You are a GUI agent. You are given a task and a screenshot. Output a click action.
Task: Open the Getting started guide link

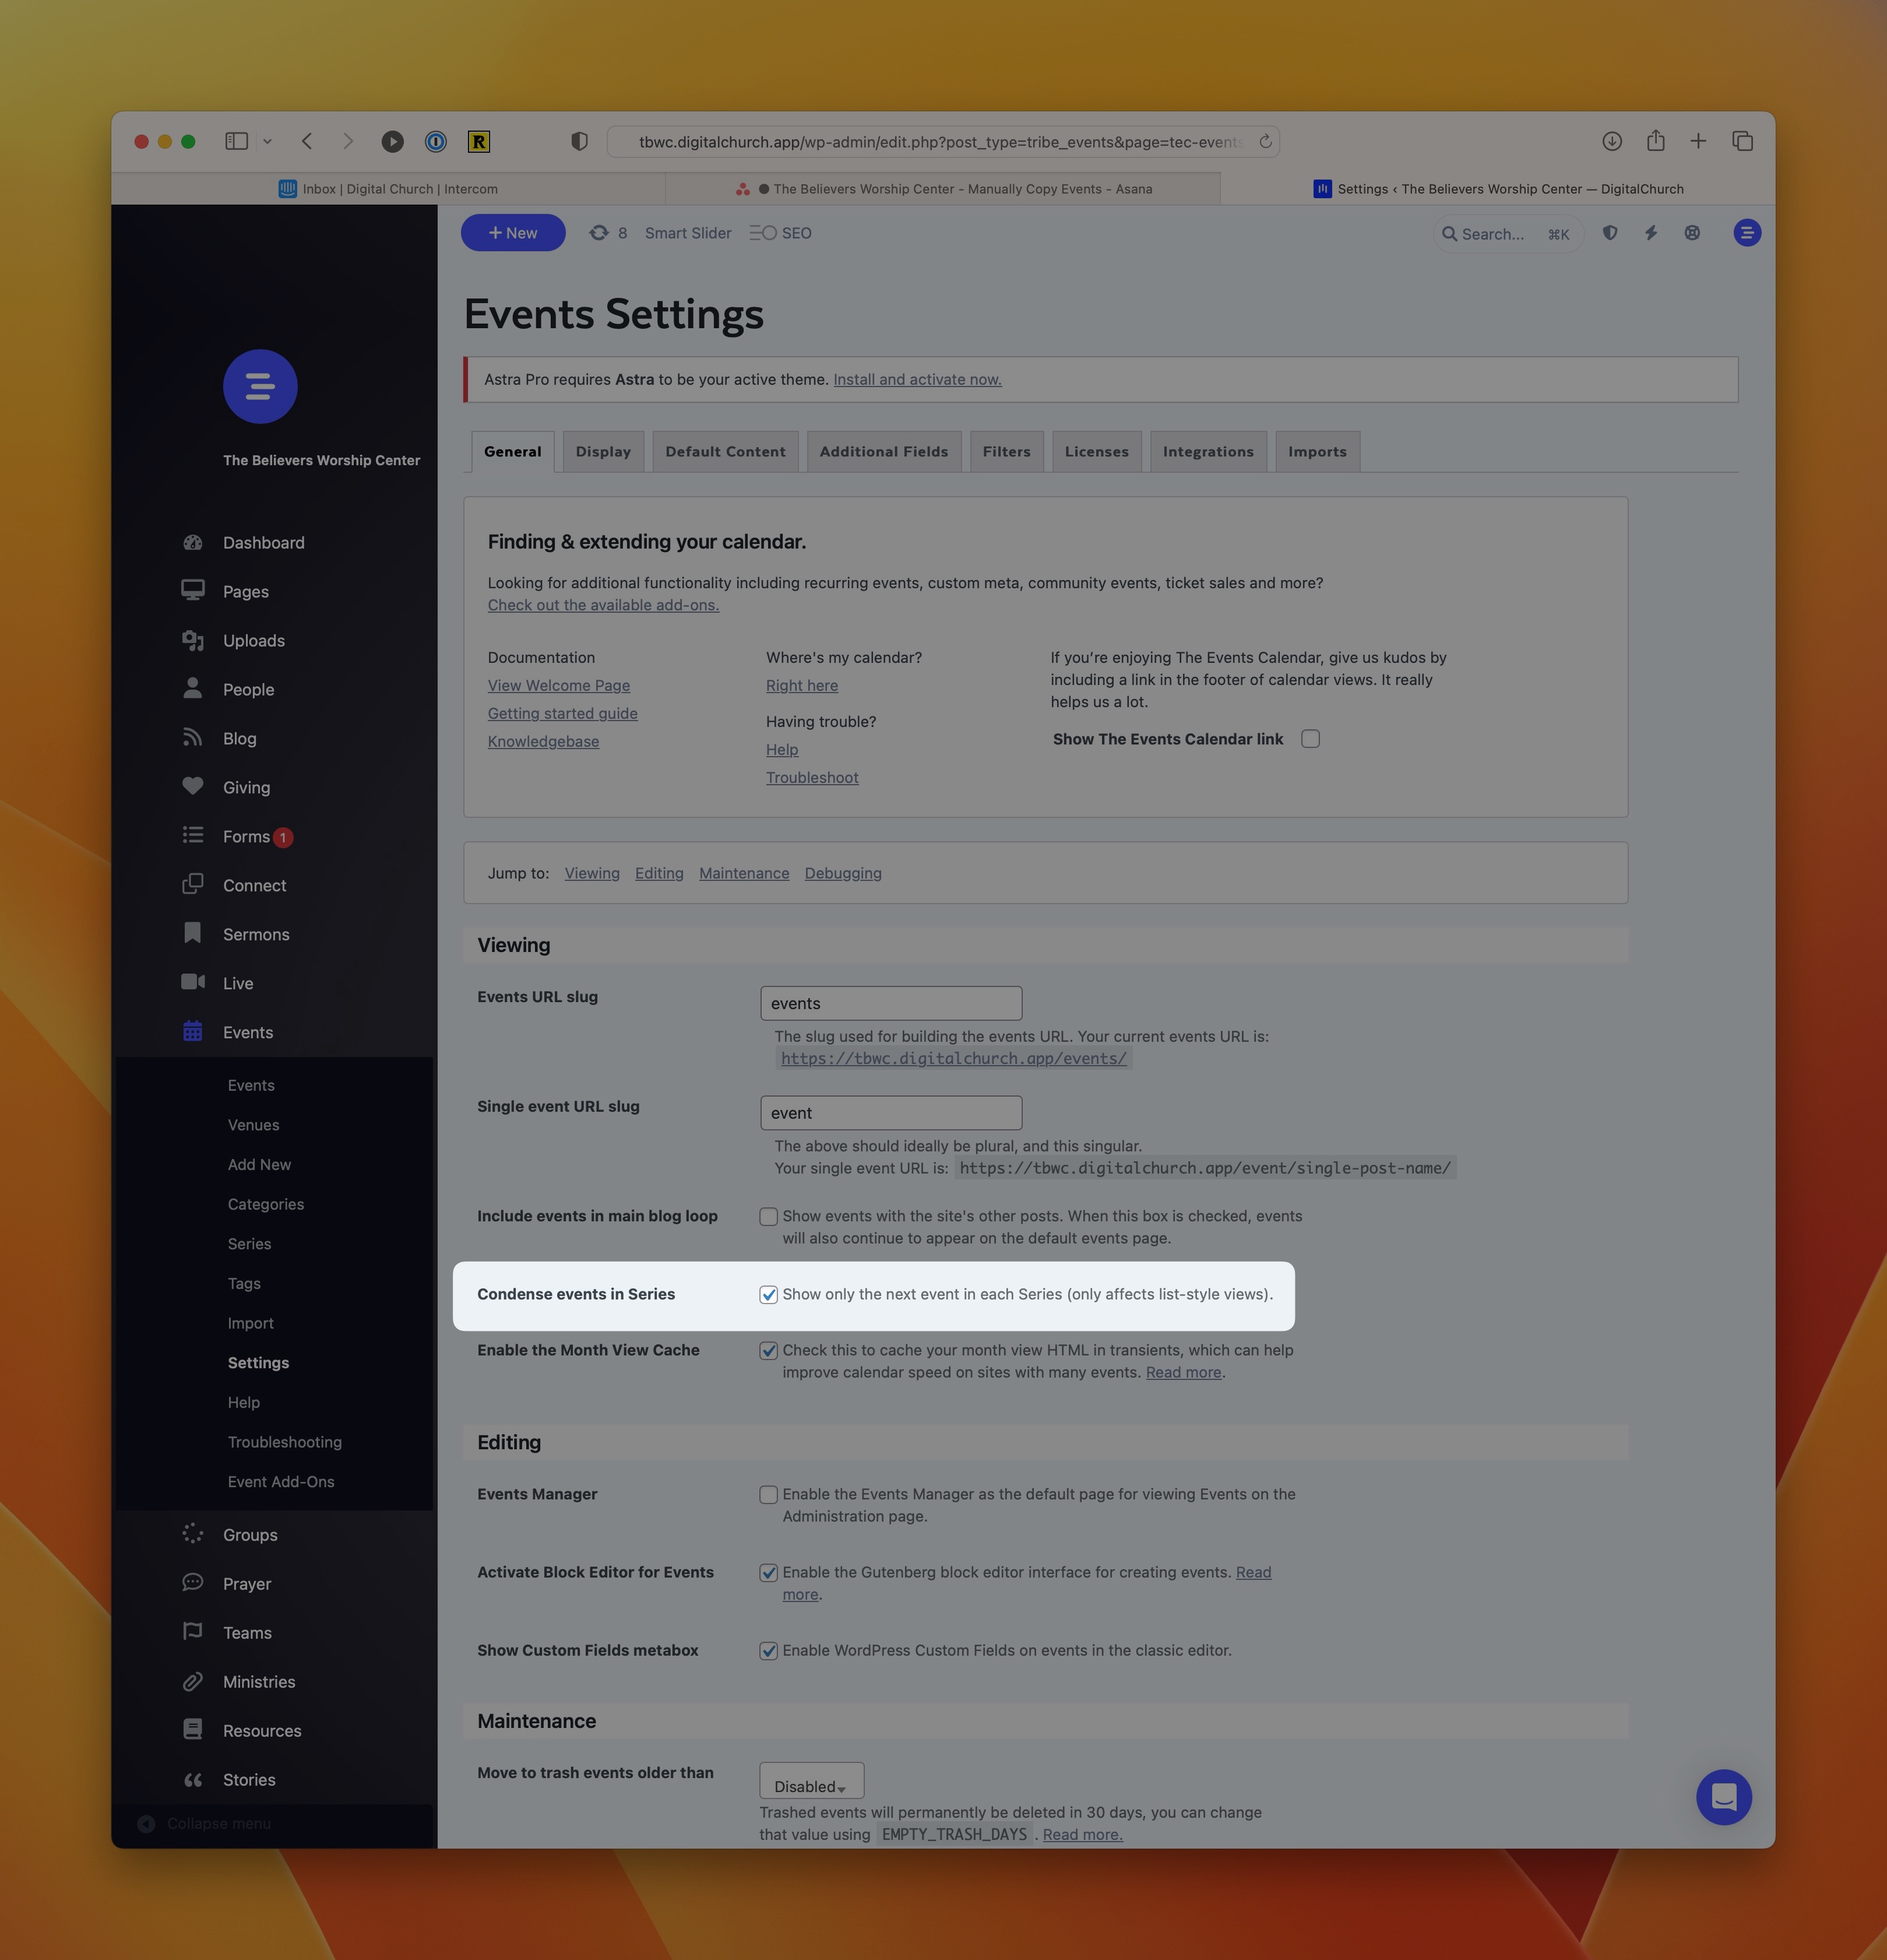coord(563,714)
